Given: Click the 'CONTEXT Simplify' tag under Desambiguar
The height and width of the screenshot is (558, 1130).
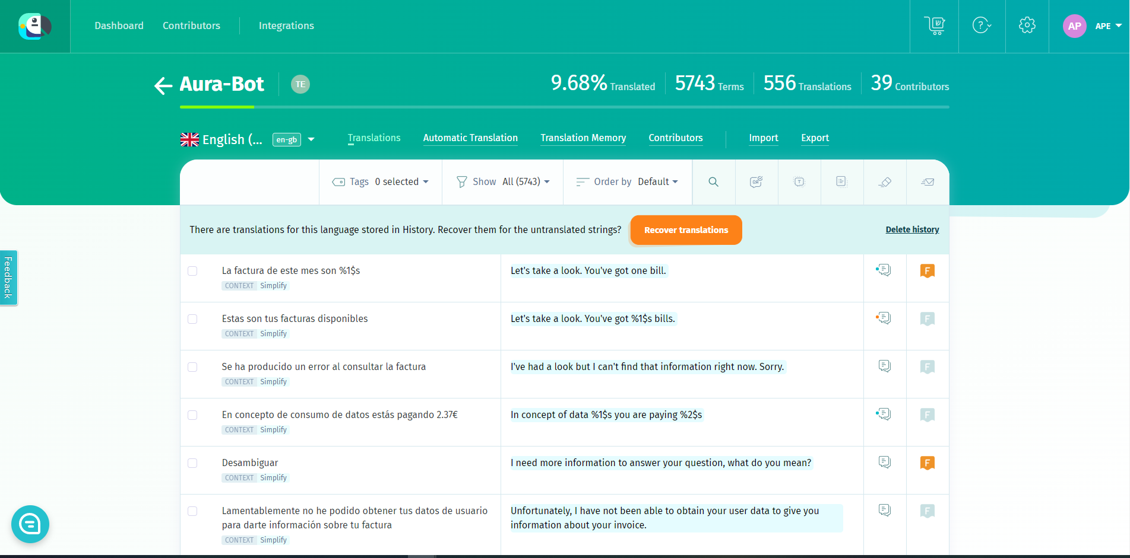Looking at the screenshot, I should [x=256, y=478].
